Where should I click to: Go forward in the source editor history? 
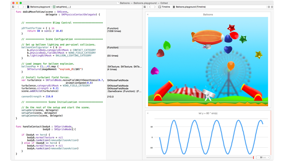[23, 7]
